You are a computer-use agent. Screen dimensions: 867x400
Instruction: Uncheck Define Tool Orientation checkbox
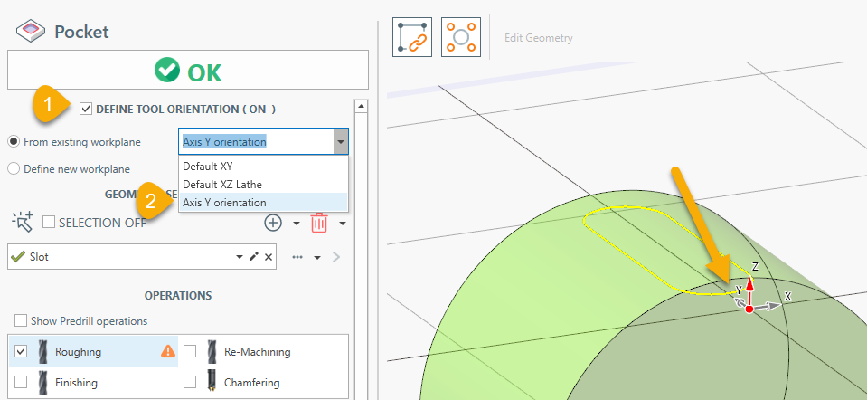point(86,110)
